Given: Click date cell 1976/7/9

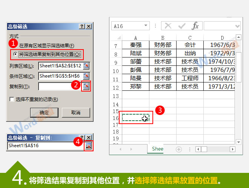Looking at the screenshot, I should pyautogui.click(x=219, y=70).
